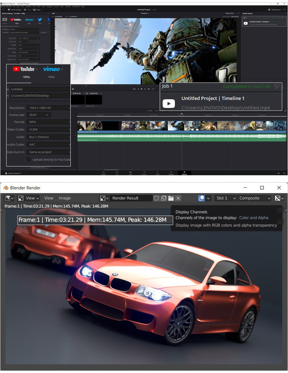Click the image mode icon beside View dropdown in Blender
Viewport: 288px width, 373px height.
(21, 198)
